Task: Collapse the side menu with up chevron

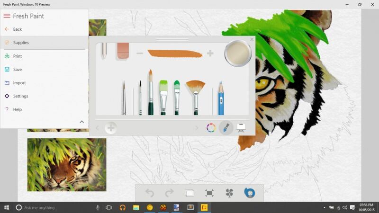Action: click(x=81, y=122)
